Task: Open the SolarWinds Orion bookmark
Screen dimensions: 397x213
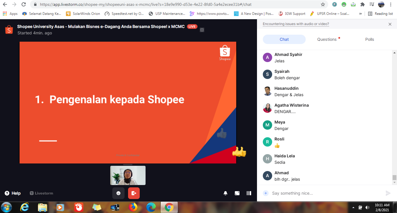Action: coord(83,14)
